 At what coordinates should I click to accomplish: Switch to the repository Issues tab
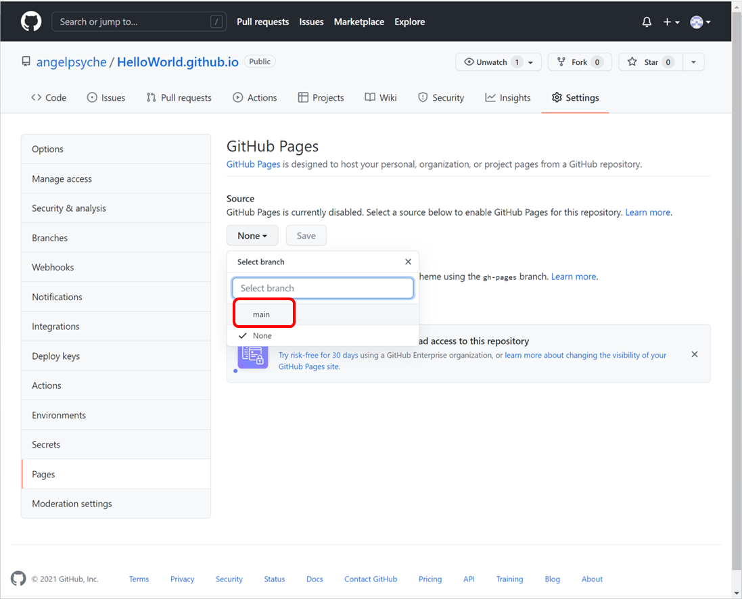pyautogui.click(x=106, y=97)
